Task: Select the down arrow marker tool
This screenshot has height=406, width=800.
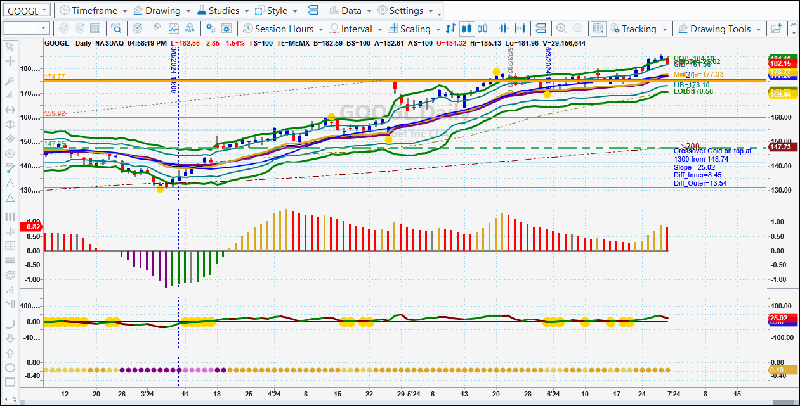Action: click(x=10, y=338)
